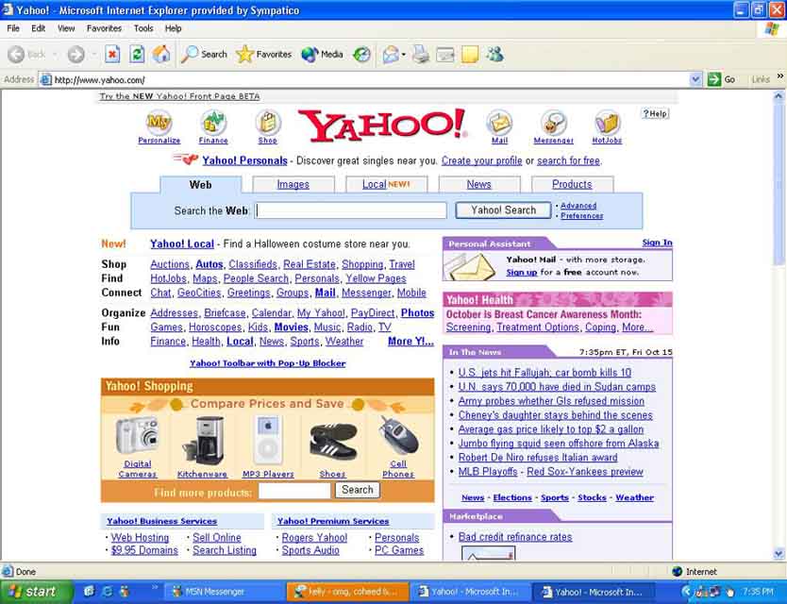Go to the Home page icon

161,54
